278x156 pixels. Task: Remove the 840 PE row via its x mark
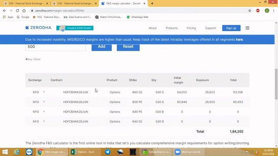pos(44,111)
